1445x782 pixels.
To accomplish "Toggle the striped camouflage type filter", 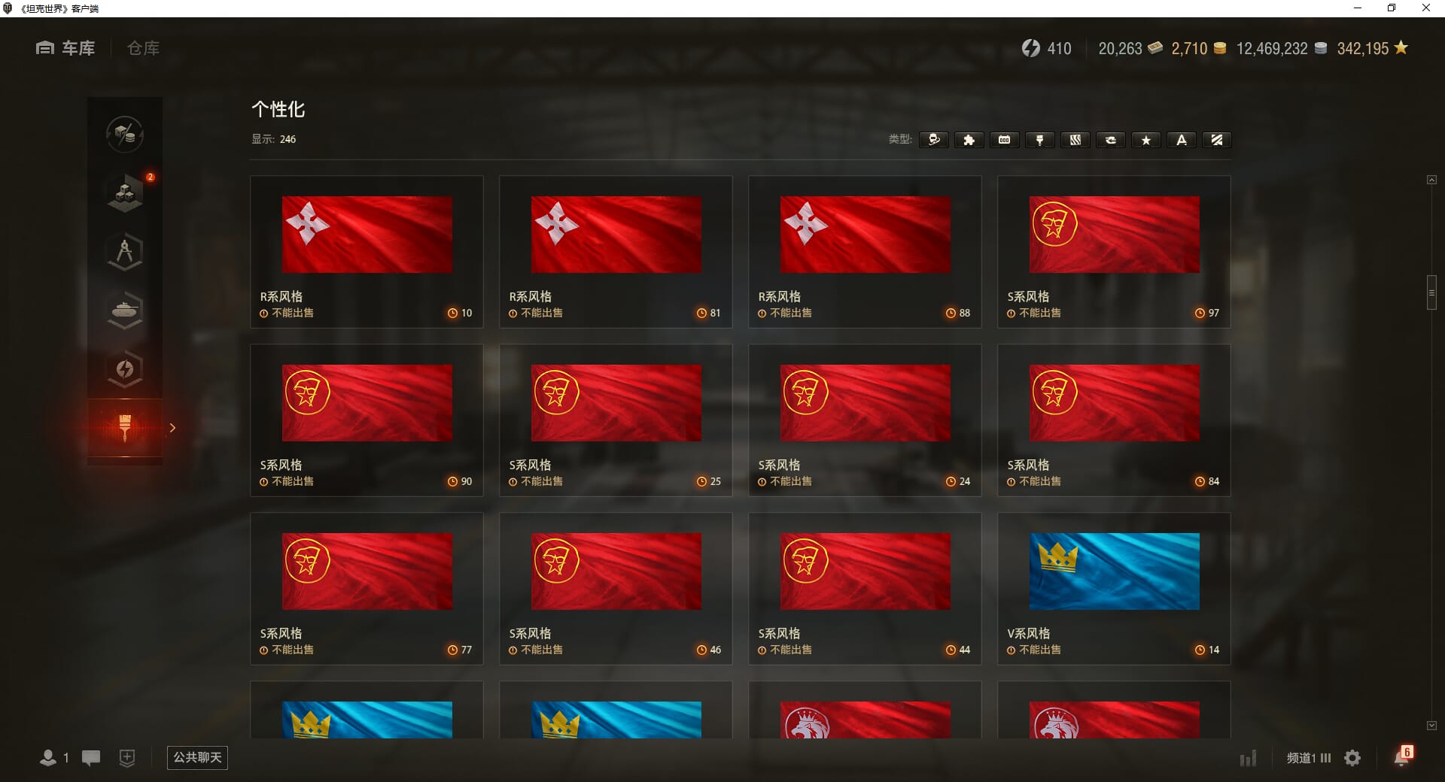I will (1075, 140).
